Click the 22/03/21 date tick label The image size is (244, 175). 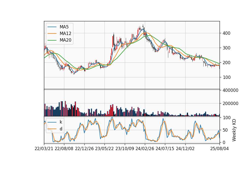pos(44,149)
